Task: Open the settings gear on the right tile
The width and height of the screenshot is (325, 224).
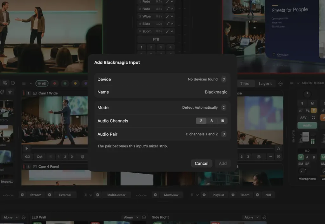Action: click(279, 157)
